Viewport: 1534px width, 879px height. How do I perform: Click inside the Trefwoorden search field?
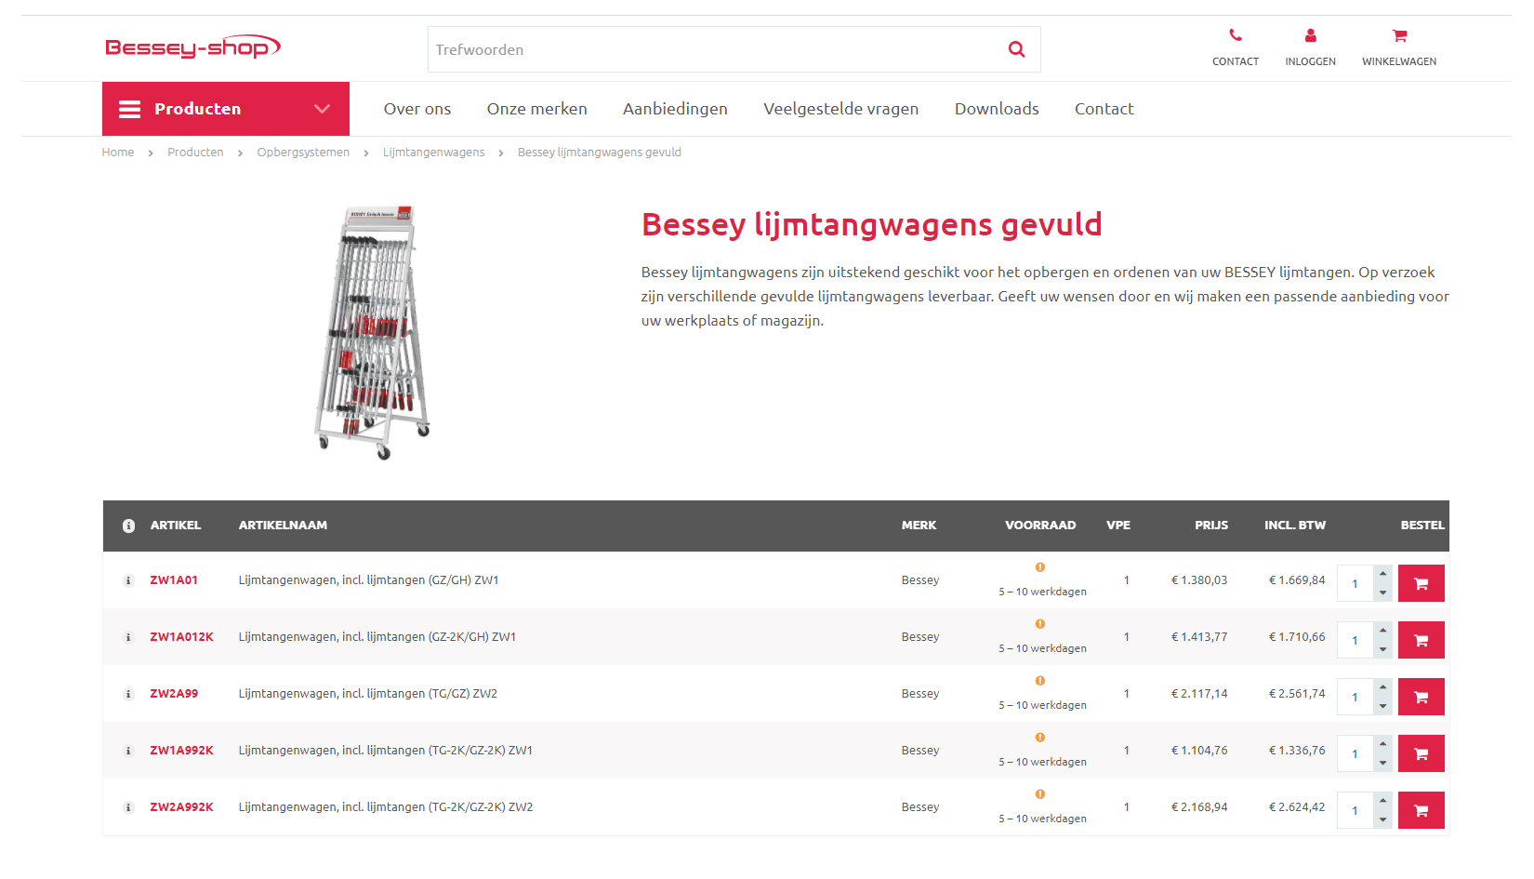pyautogui.click(x=651, y=49)
